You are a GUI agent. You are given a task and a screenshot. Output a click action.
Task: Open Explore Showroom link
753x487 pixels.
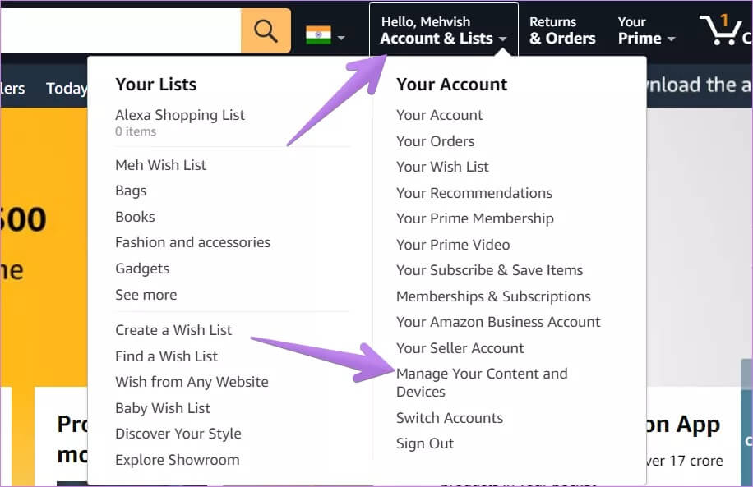coord(178,460)
